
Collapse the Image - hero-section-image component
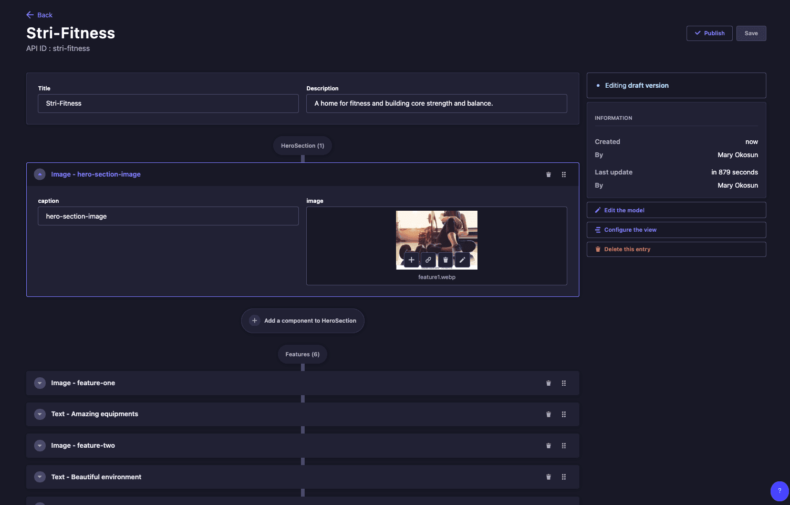point(40,174)
